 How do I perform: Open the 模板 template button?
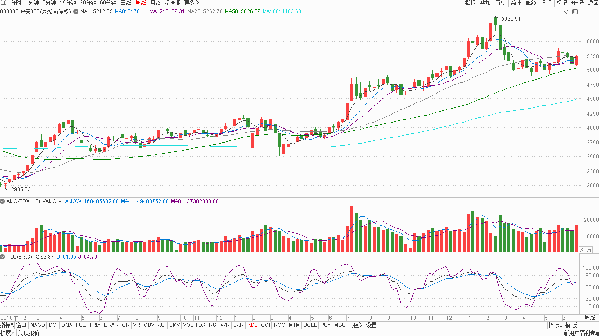pyautogui.click(x=571, y=325)
